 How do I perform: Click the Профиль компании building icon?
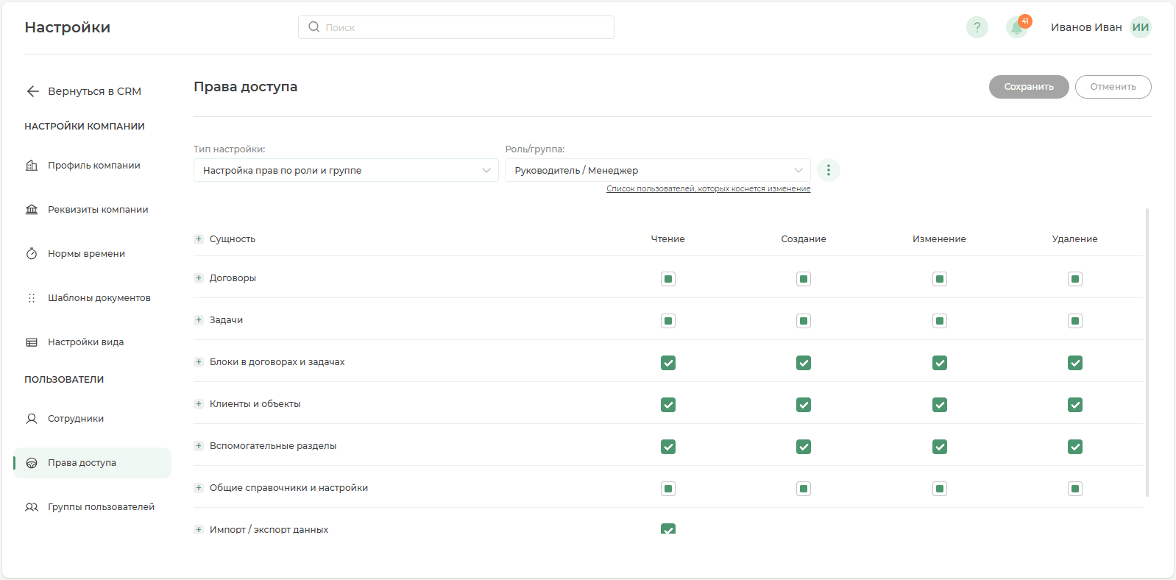point(32,166)
